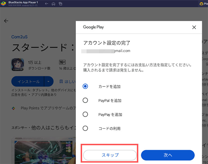Click the Play Points diamond icon
Image resolution: width=208 pixels, height=164 pixels.
click(x=13, y=108)
